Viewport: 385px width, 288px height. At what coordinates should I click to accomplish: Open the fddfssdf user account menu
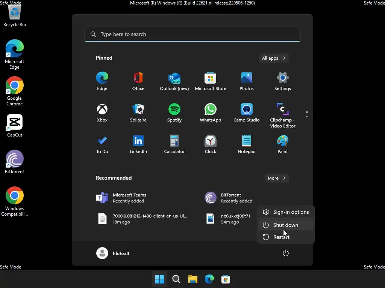point(113,253)
